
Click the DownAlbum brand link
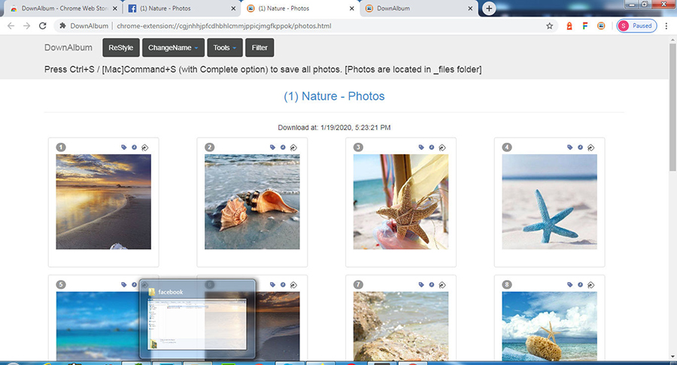[x=68, y=47]
